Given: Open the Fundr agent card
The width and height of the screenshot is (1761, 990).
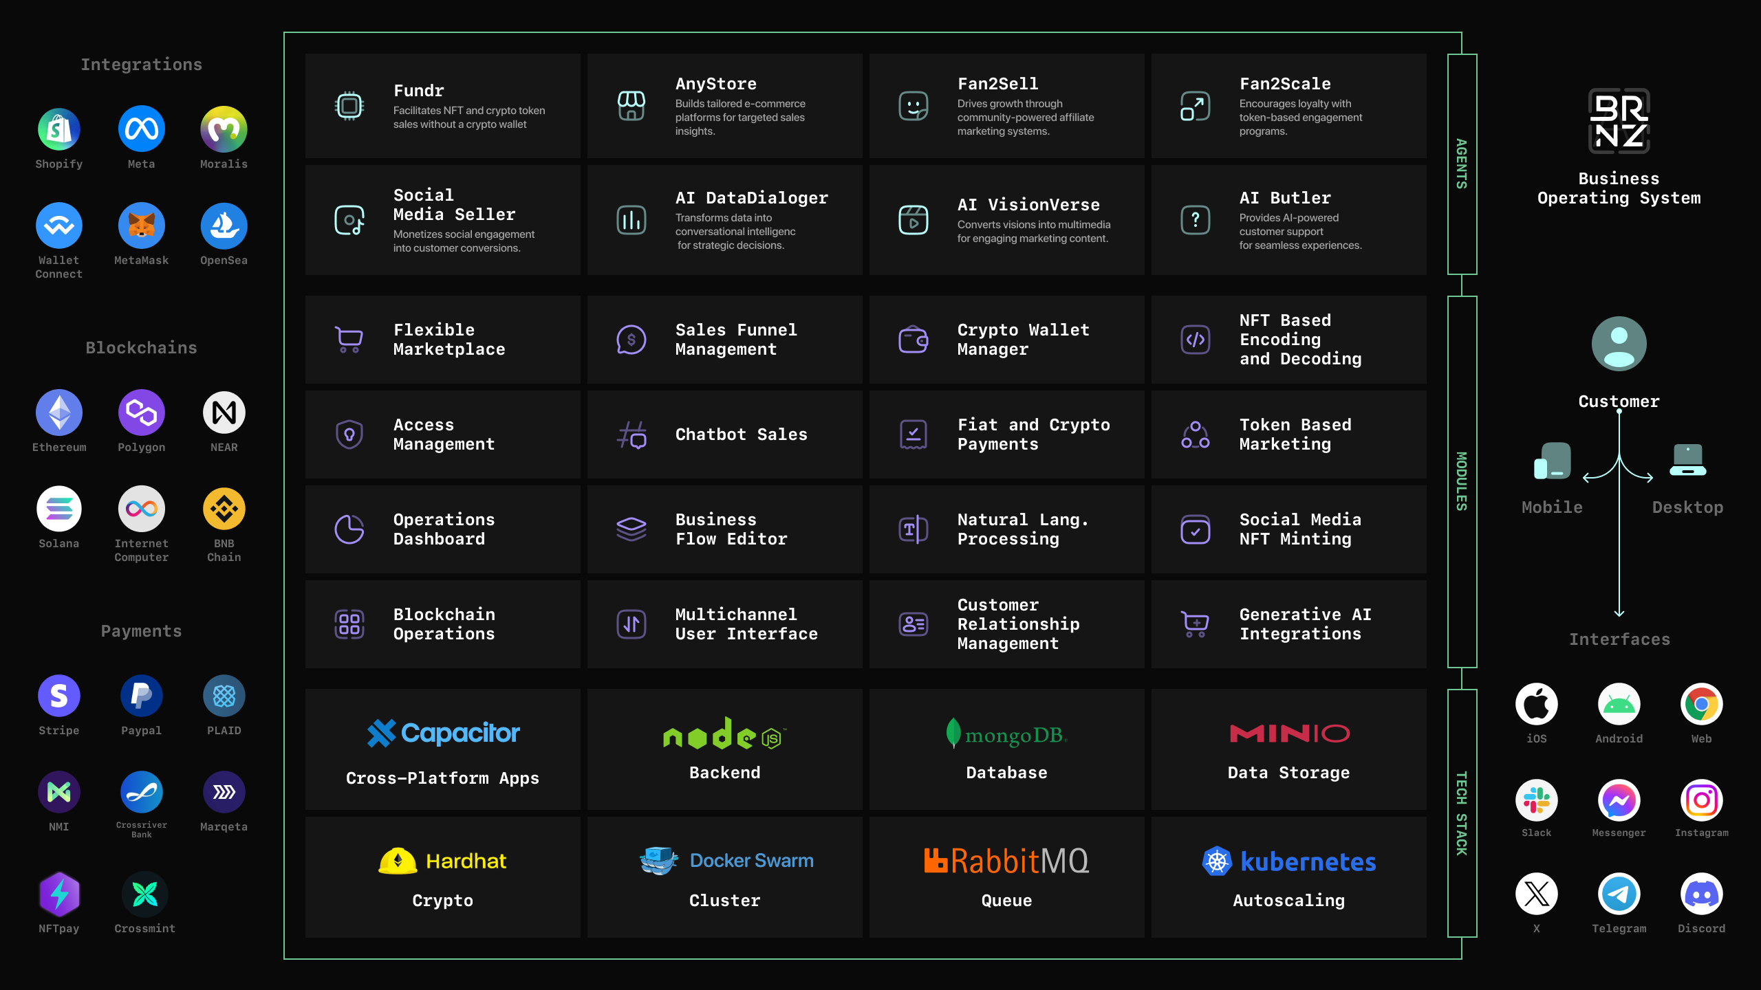Looking at the screenshot, I should tap(443, 106).
